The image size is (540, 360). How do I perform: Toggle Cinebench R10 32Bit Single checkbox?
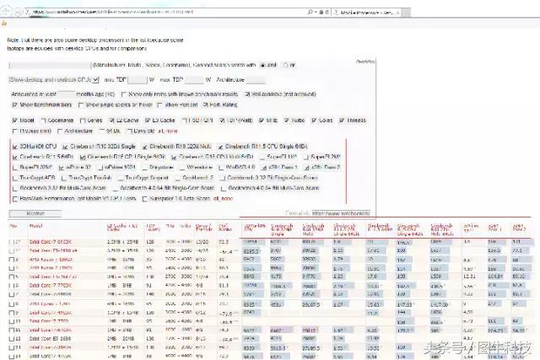click(65, 147)
